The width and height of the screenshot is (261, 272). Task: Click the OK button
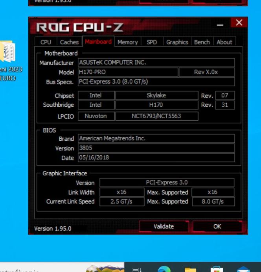click(217, 226)
